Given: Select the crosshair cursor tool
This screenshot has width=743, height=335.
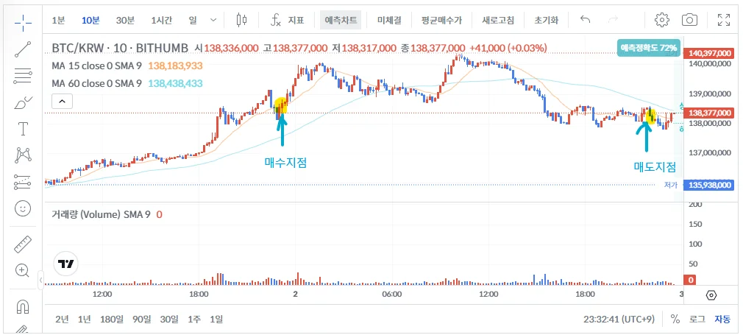Looking at the screenshot, I should [x=23, y=22].
